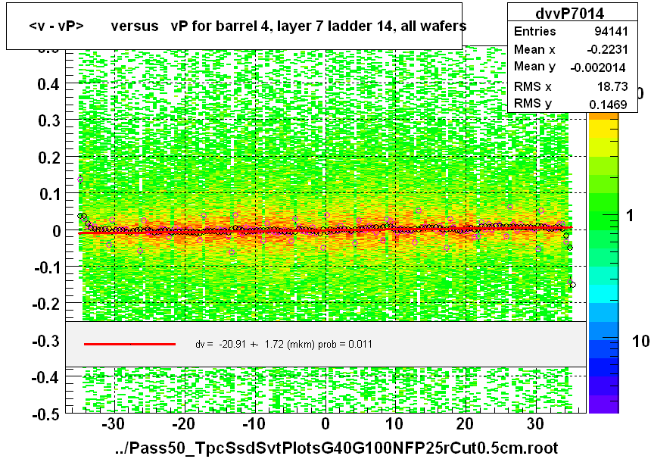Screen dimensions: 651x459
Task: Click the color scale label 10
Action: (640, 341)
